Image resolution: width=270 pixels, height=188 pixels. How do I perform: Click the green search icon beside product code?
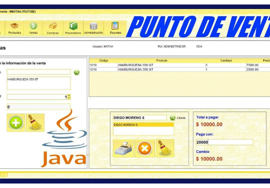coord(76,72)
